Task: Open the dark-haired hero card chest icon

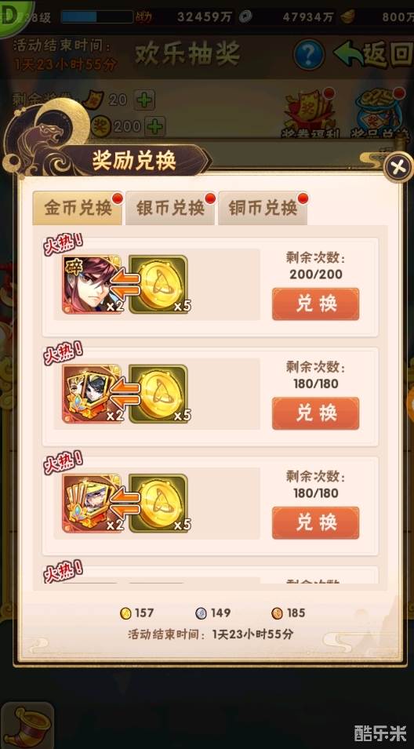Action: pyautogui.click(x=92, y=394)
